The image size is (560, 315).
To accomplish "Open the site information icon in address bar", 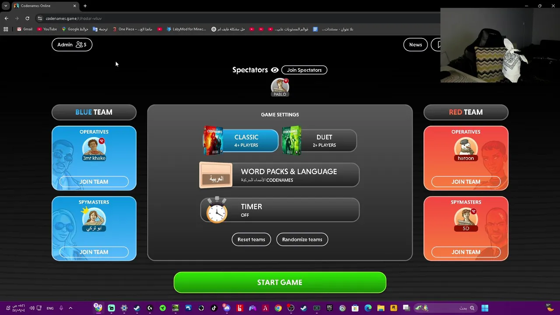I will tap(40, 18).
